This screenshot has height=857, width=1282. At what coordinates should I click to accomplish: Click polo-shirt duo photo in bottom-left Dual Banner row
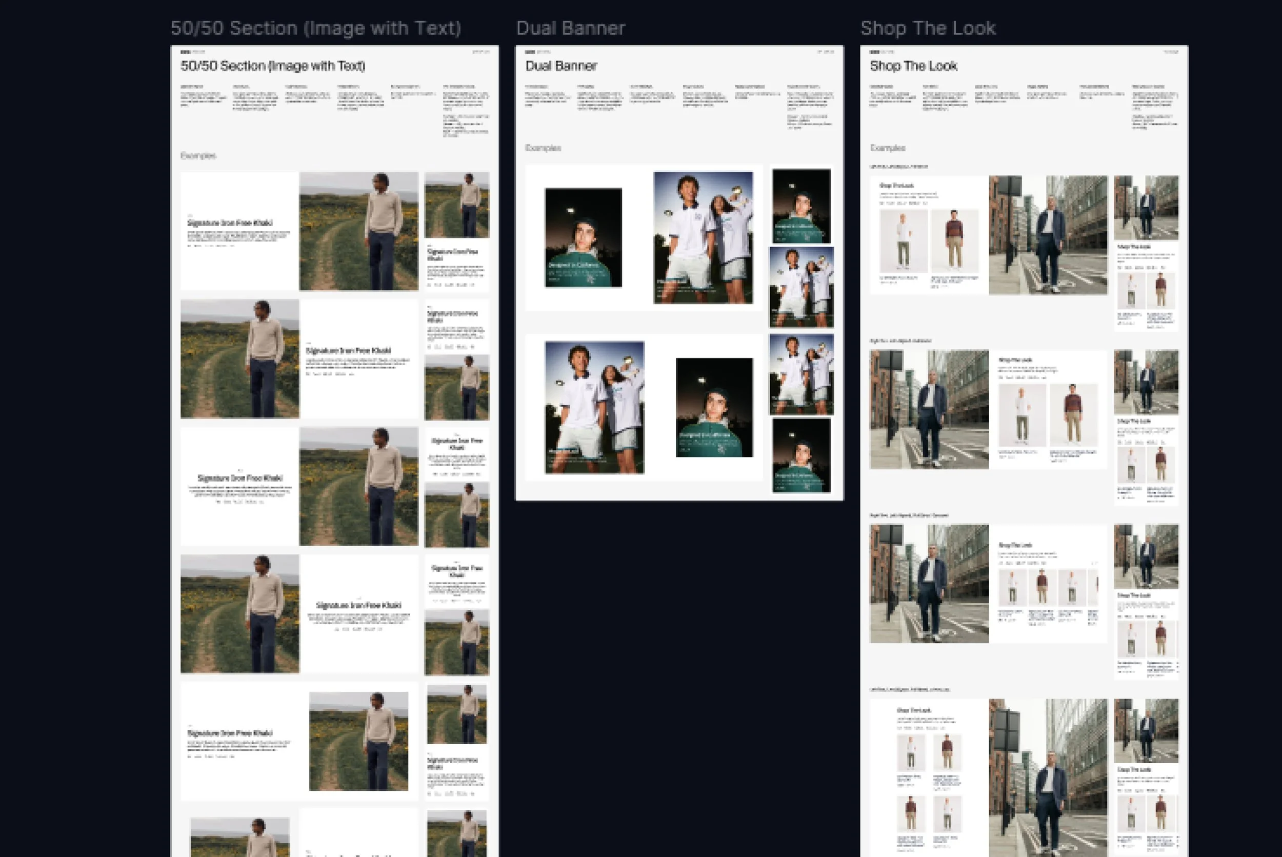coord(594,407)
